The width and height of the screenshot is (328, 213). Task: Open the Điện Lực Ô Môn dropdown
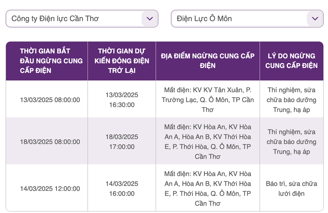247,19
